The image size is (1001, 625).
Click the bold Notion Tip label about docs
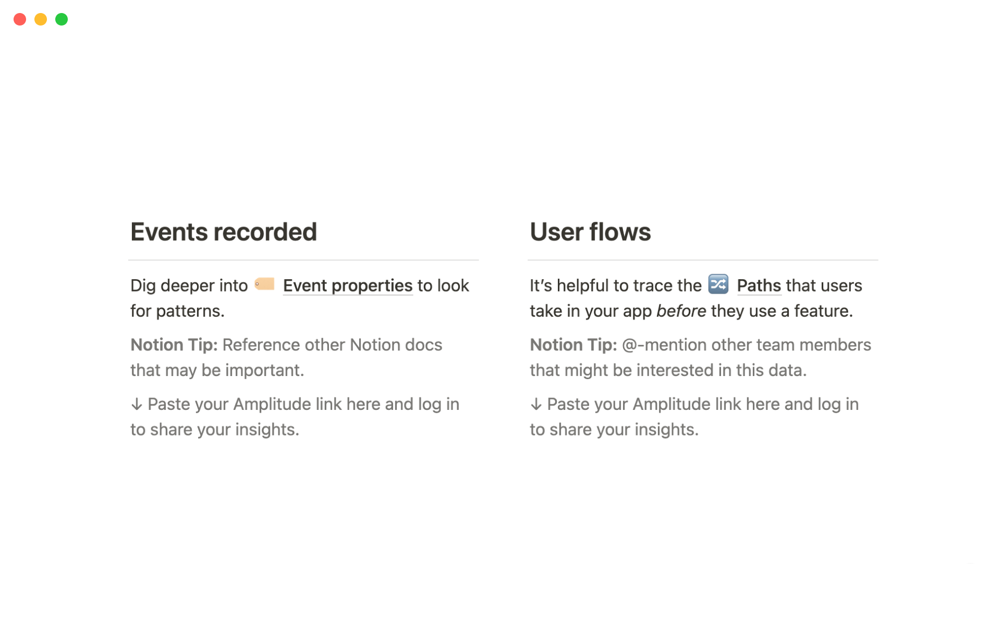174,345
